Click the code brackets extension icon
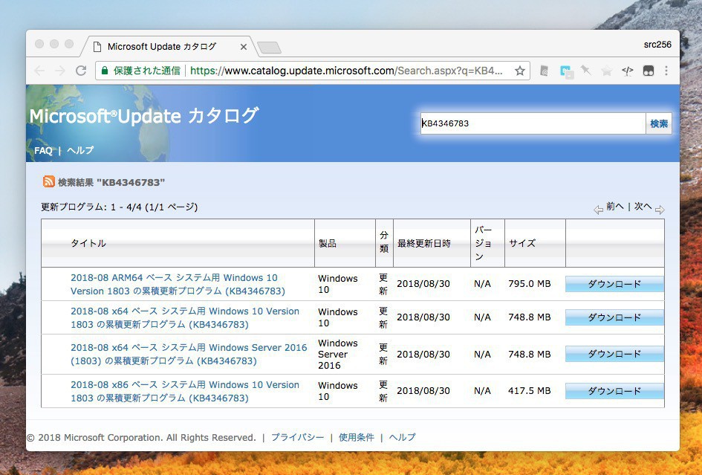702x475 pixels. [x=628, y=71]
